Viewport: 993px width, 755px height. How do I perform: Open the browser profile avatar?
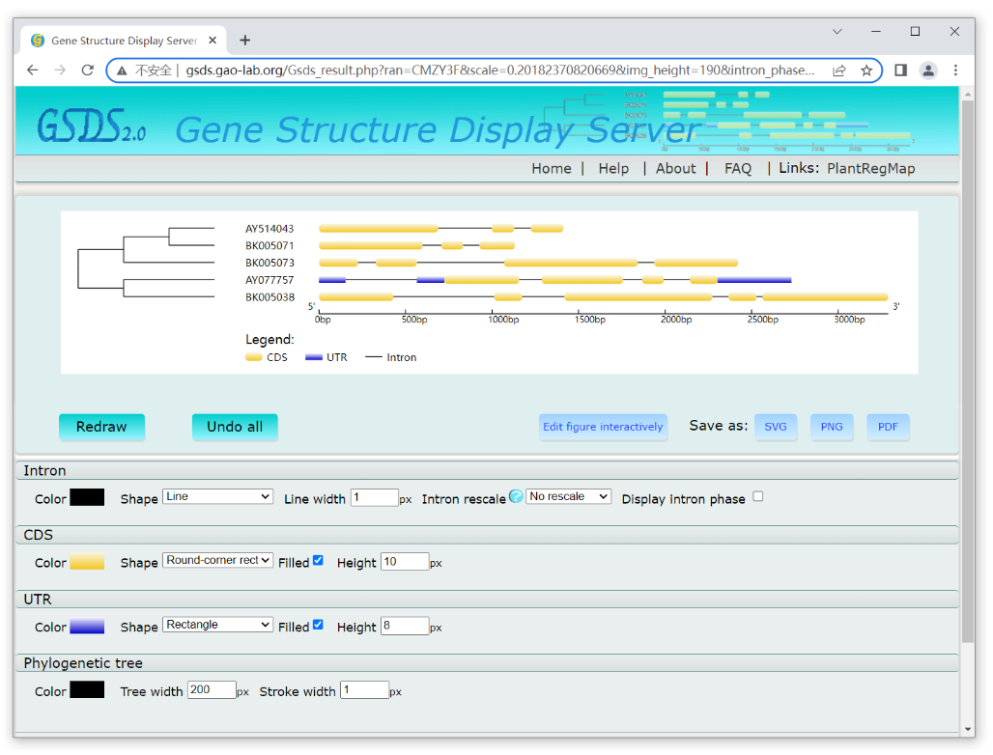pyautogui.click(x=928, y=70)
